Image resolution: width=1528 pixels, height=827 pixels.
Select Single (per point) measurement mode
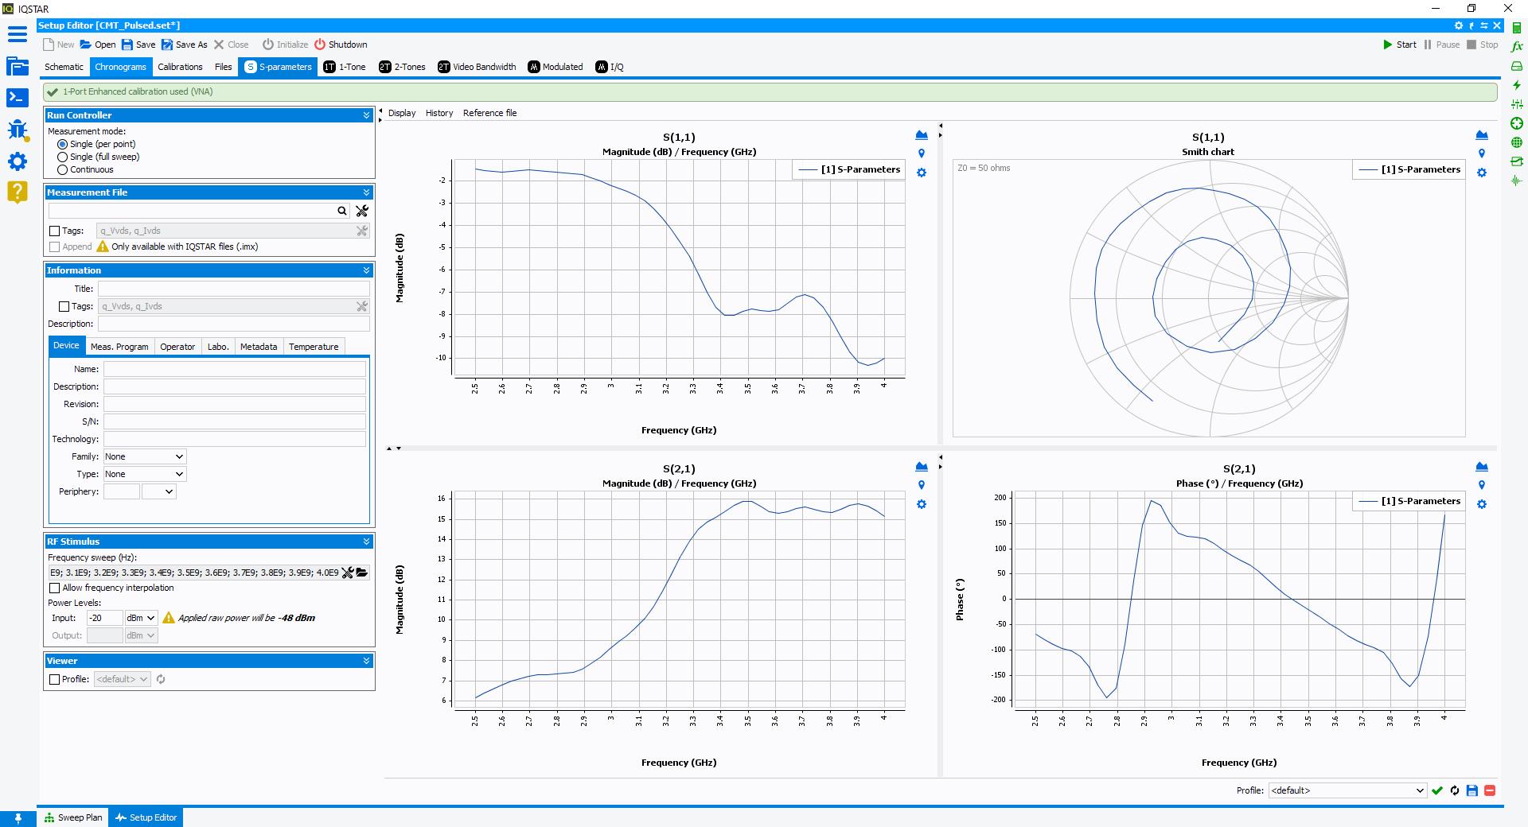[x=62, y=144]
